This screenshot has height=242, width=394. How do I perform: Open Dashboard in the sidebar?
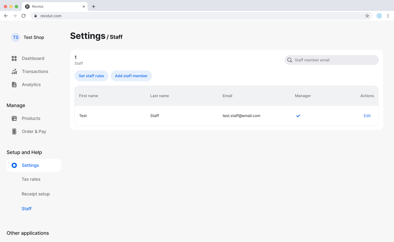click(x=33, y=58)
